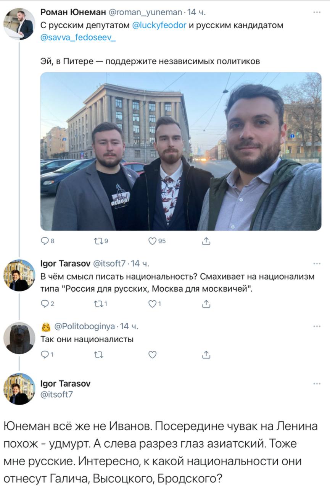This screenshot has height=489, width=330.
Task: Open more options on Роман Юнеман's tweet
Action: (x=317, y=13)
